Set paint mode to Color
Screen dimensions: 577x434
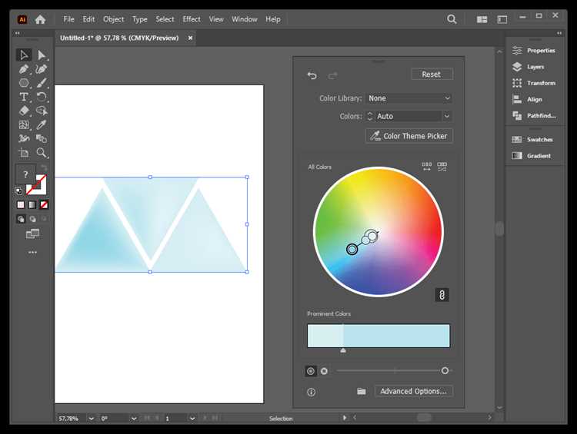pyautogui.click(x=21, y=205)
